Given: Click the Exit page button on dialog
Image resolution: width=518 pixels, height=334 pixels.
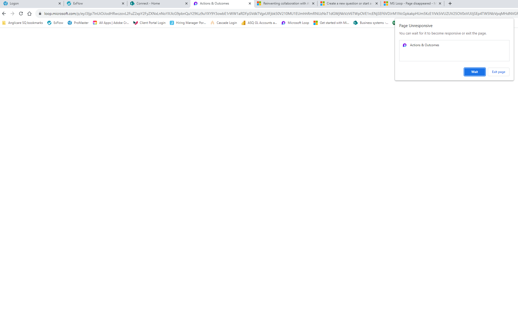Looking at the screenshot, I should (498, 72).
